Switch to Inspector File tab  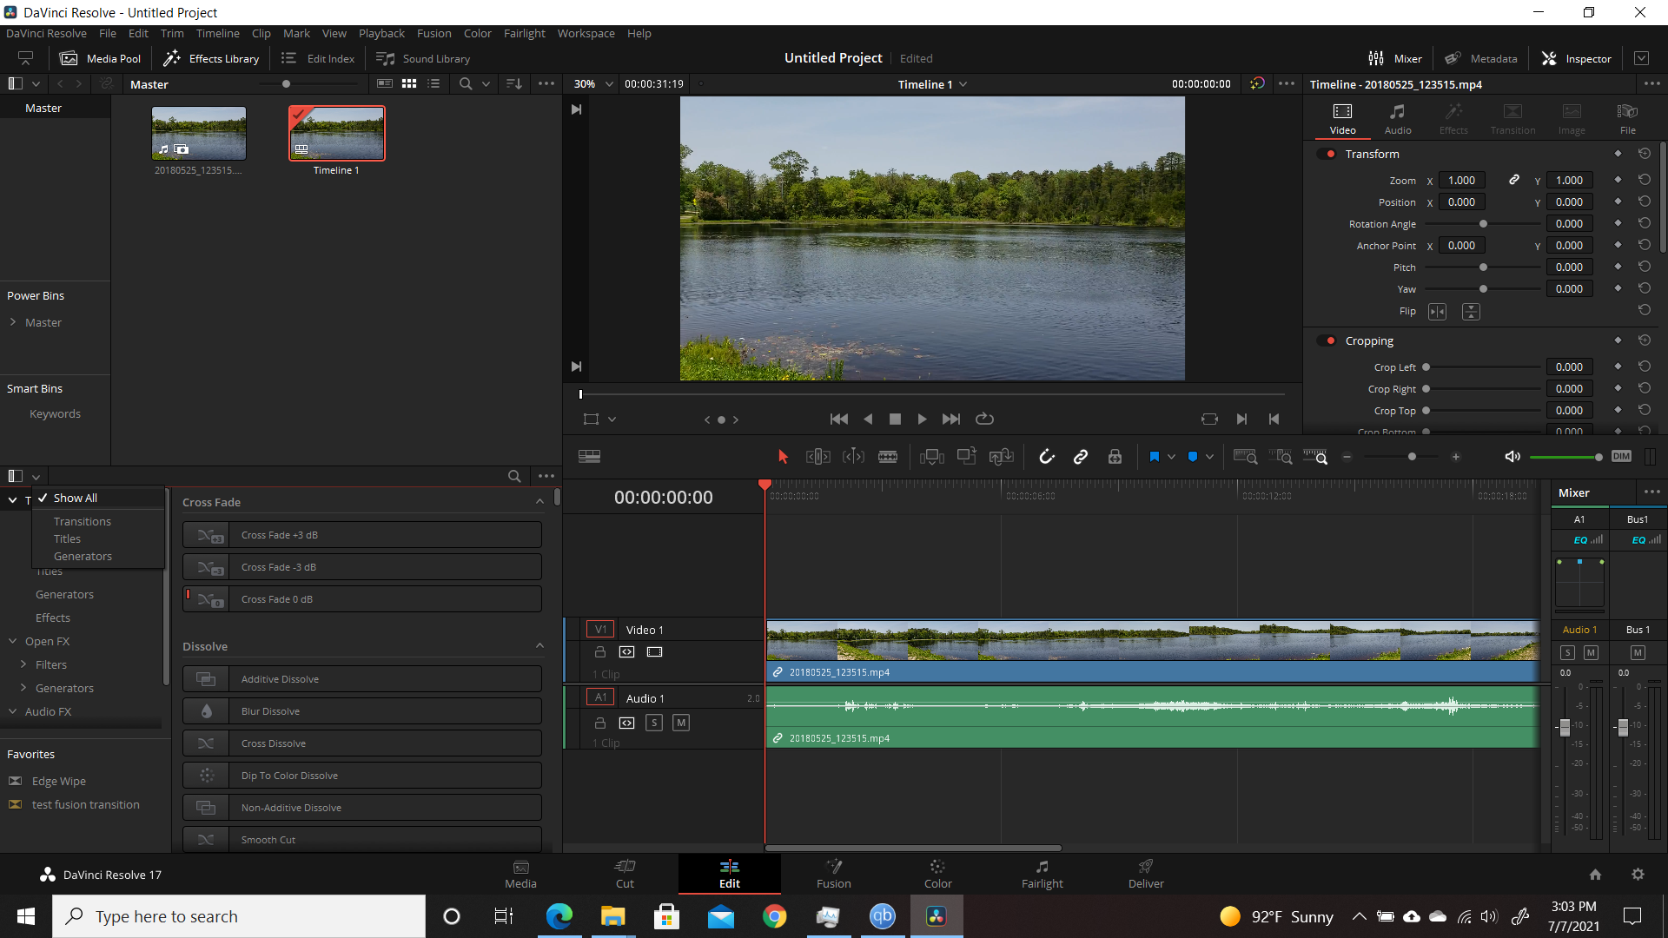[1627, 119]
